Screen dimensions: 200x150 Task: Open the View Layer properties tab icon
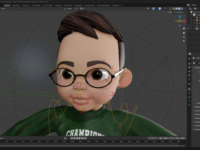(x=189, y=71)
